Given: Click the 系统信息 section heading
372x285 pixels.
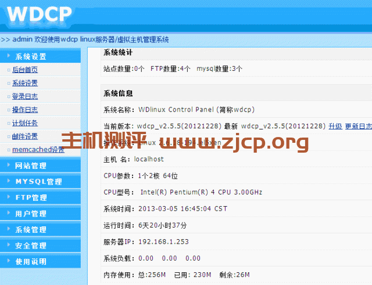Looking at the screenshot, I should [x=118, y=93].
